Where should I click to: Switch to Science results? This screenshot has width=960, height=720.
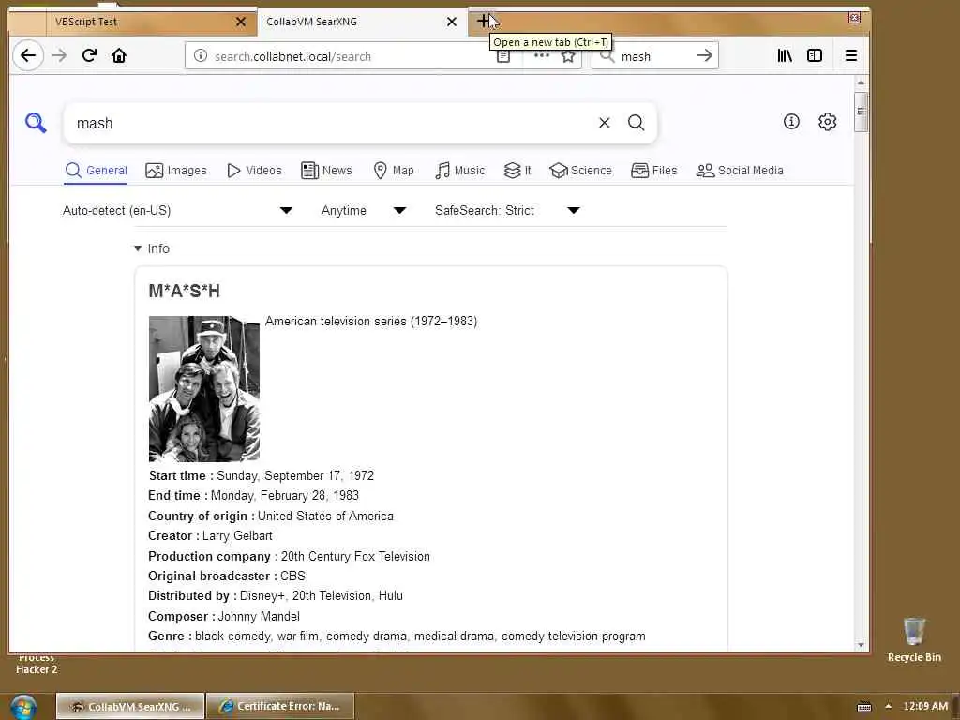point(580,171)
